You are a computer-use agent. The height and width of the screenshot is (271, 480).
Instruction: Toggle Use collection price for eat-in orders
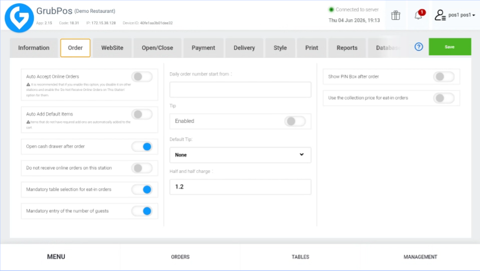coord(444,98)
